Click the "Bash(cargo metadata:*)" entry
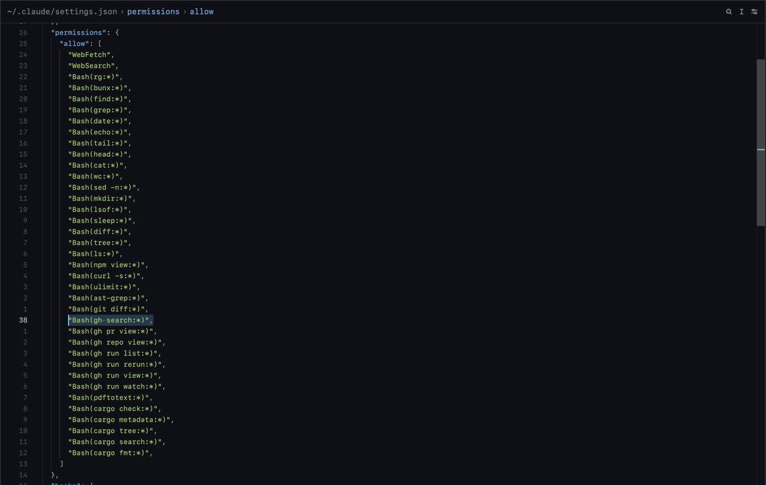Screen dimensions: 766x485 [121, 420]
